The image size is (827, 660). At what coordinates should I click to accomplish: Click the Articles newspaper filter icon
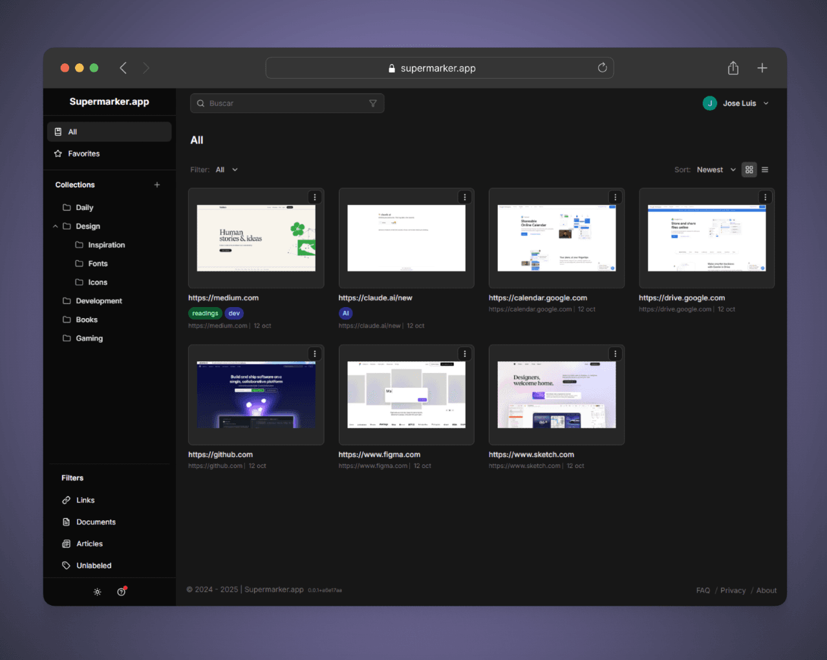pos(66,543)
